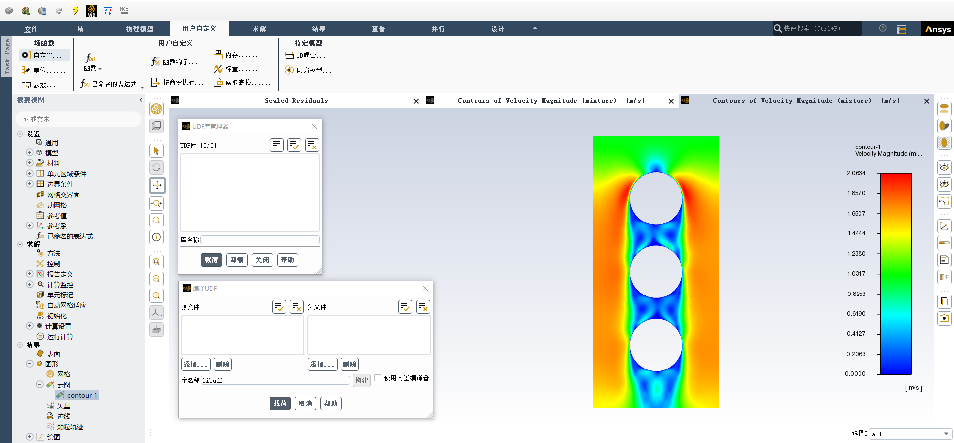Switch to the 结果 ribbon tab
This screenshot has height=443, width=954.
coord(319,29)
